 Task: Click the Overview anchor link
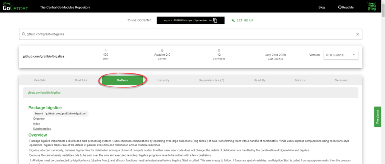pyautogui.click(x=39, y=118)
